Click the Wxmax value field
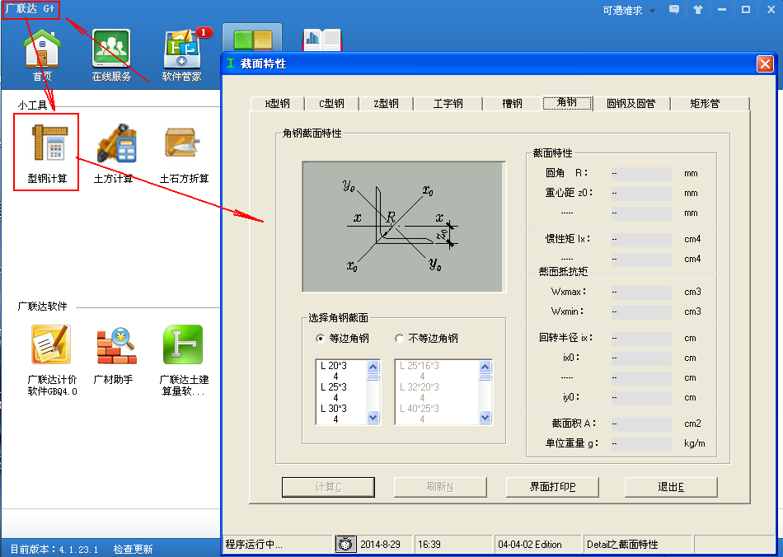 pos(641,292)
